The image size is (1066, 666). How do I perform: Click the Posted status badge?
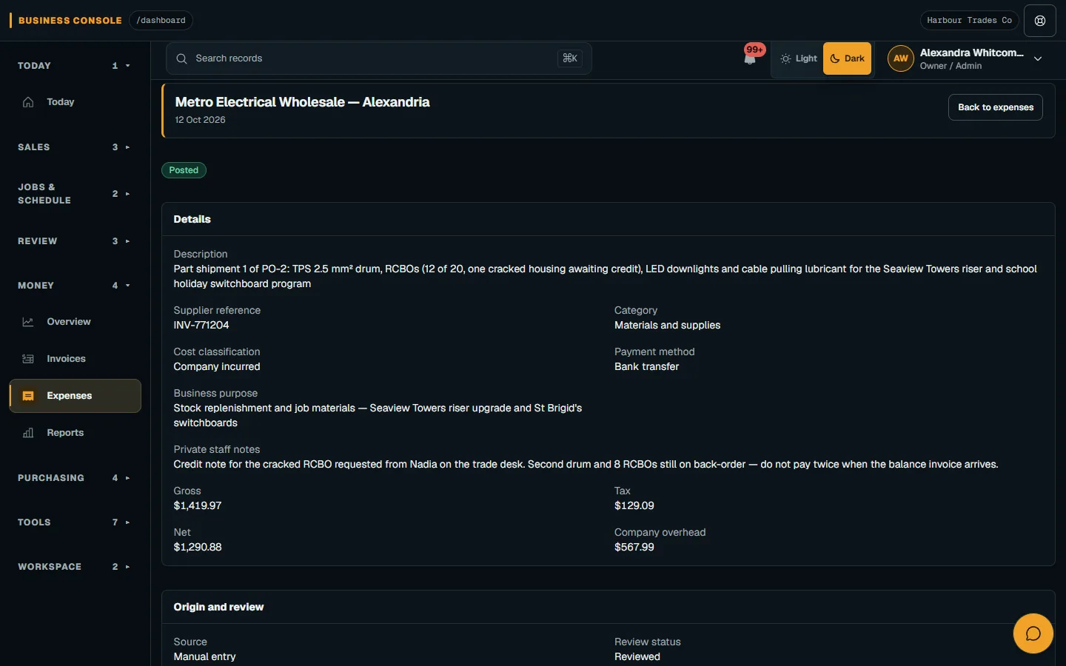click(184, 170)
